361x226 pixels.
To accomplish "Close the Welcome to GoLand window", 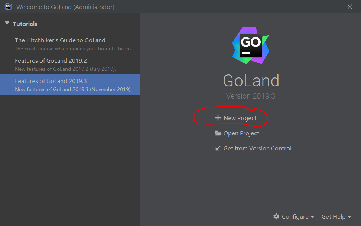I will tap(350, 7).
